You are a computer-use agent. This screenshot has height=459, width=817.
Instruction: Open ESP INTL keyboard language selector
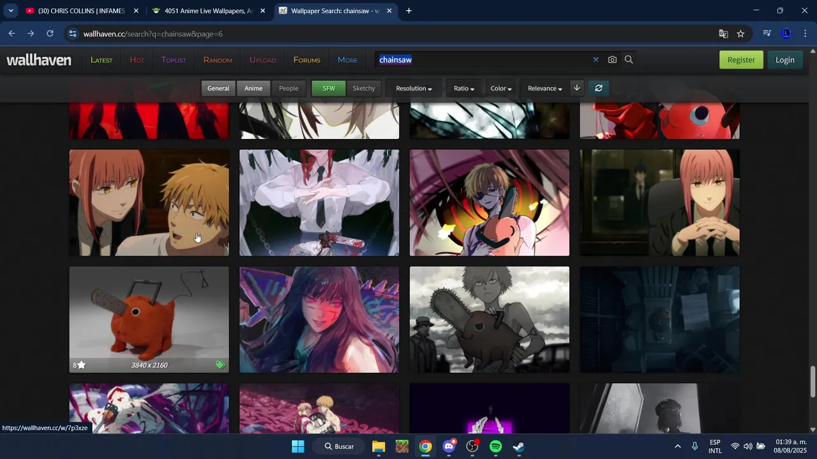point(715,446)
